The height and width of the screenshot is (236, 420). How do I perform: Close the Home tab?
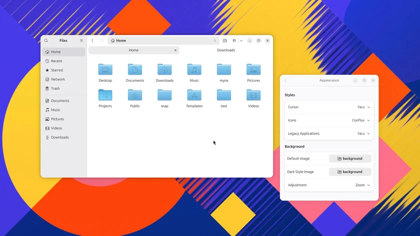coord(175,50)
